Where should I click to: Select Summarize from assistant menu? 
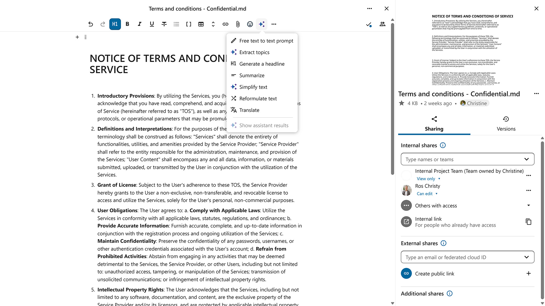tap(251, 75)
